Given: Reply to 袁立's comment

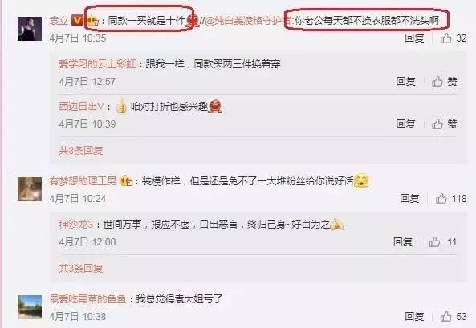Looking at the screenshot, I should coord(414,38).
